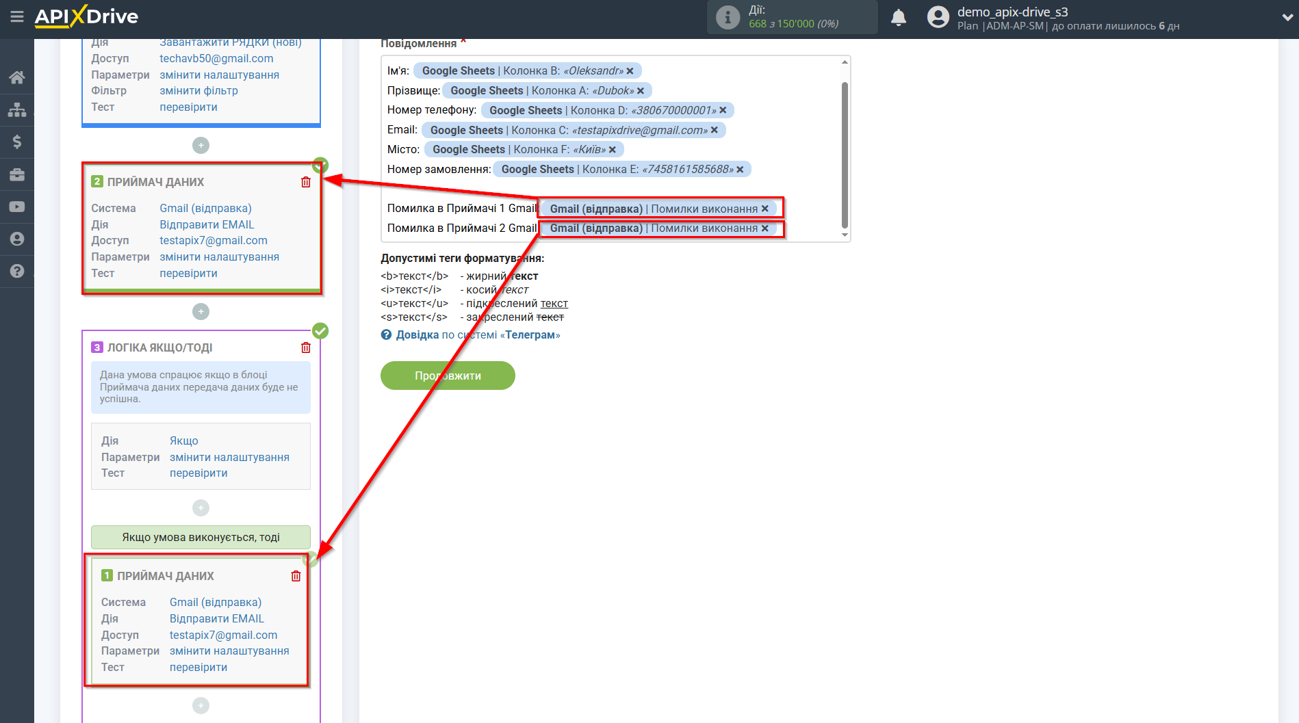Remove the Колонка C email tag
Viewport: 1299px width, 723px height.
(x=715, y=130)
